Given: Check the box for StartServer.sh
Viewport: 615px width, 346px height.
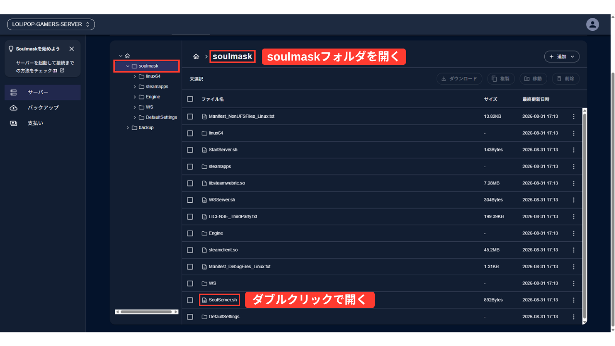Looking at the screenshot, I should 190,150.
